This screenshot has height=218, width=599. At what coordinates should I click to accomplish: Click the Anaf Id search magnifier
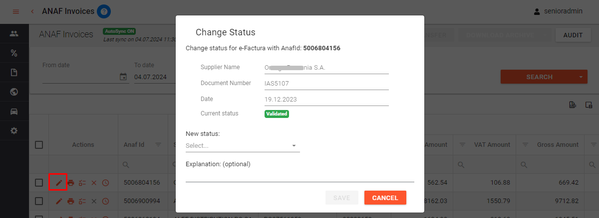(x=126, y=164)
